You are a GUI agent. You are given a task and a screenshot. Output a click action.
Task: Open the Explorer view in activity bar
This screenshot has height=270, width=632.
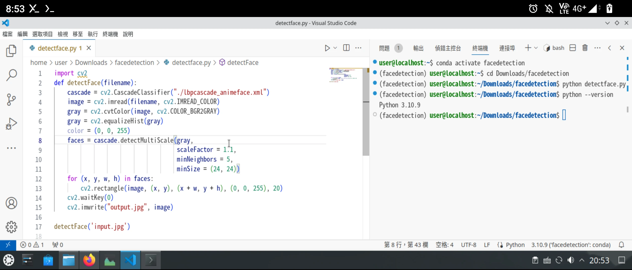click(x=11, y=51)
